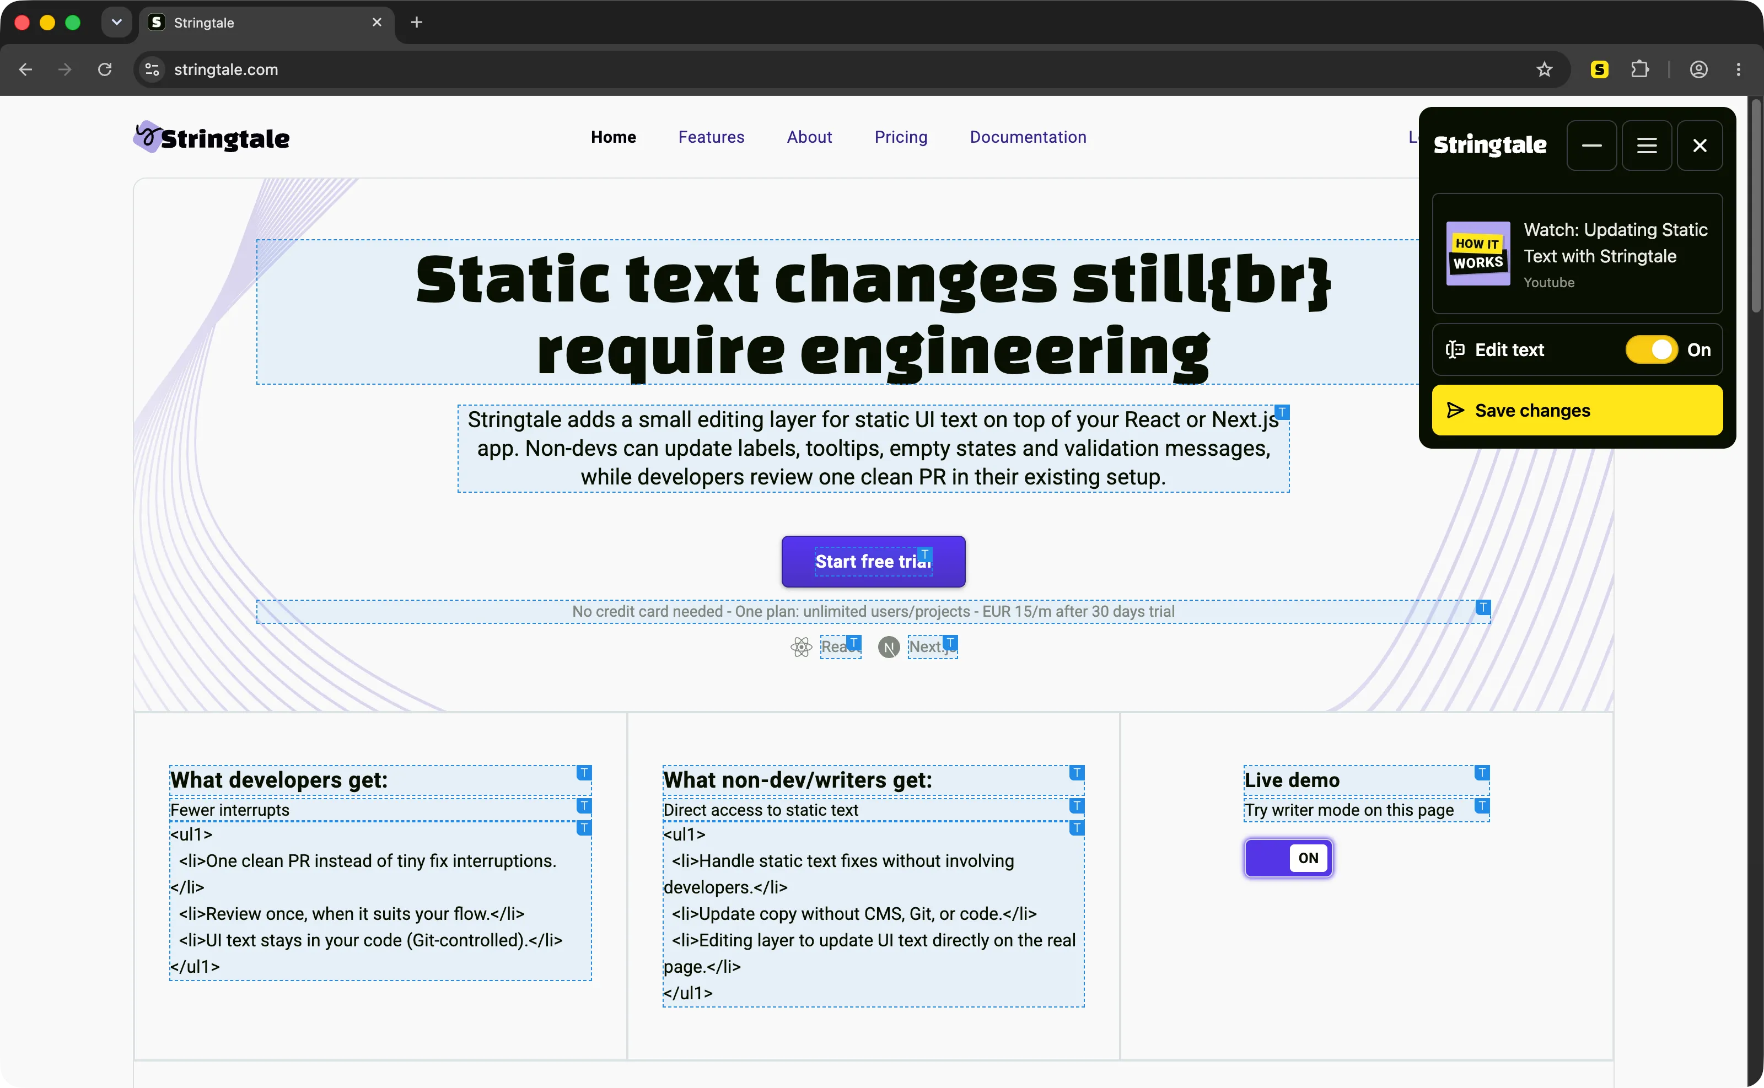
Task: Click T marker on Live demo heading
Action: pos(1482,772)
